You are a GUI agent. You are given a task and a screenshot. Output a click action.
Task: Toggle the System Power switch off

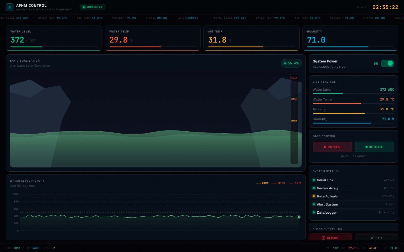387,64
